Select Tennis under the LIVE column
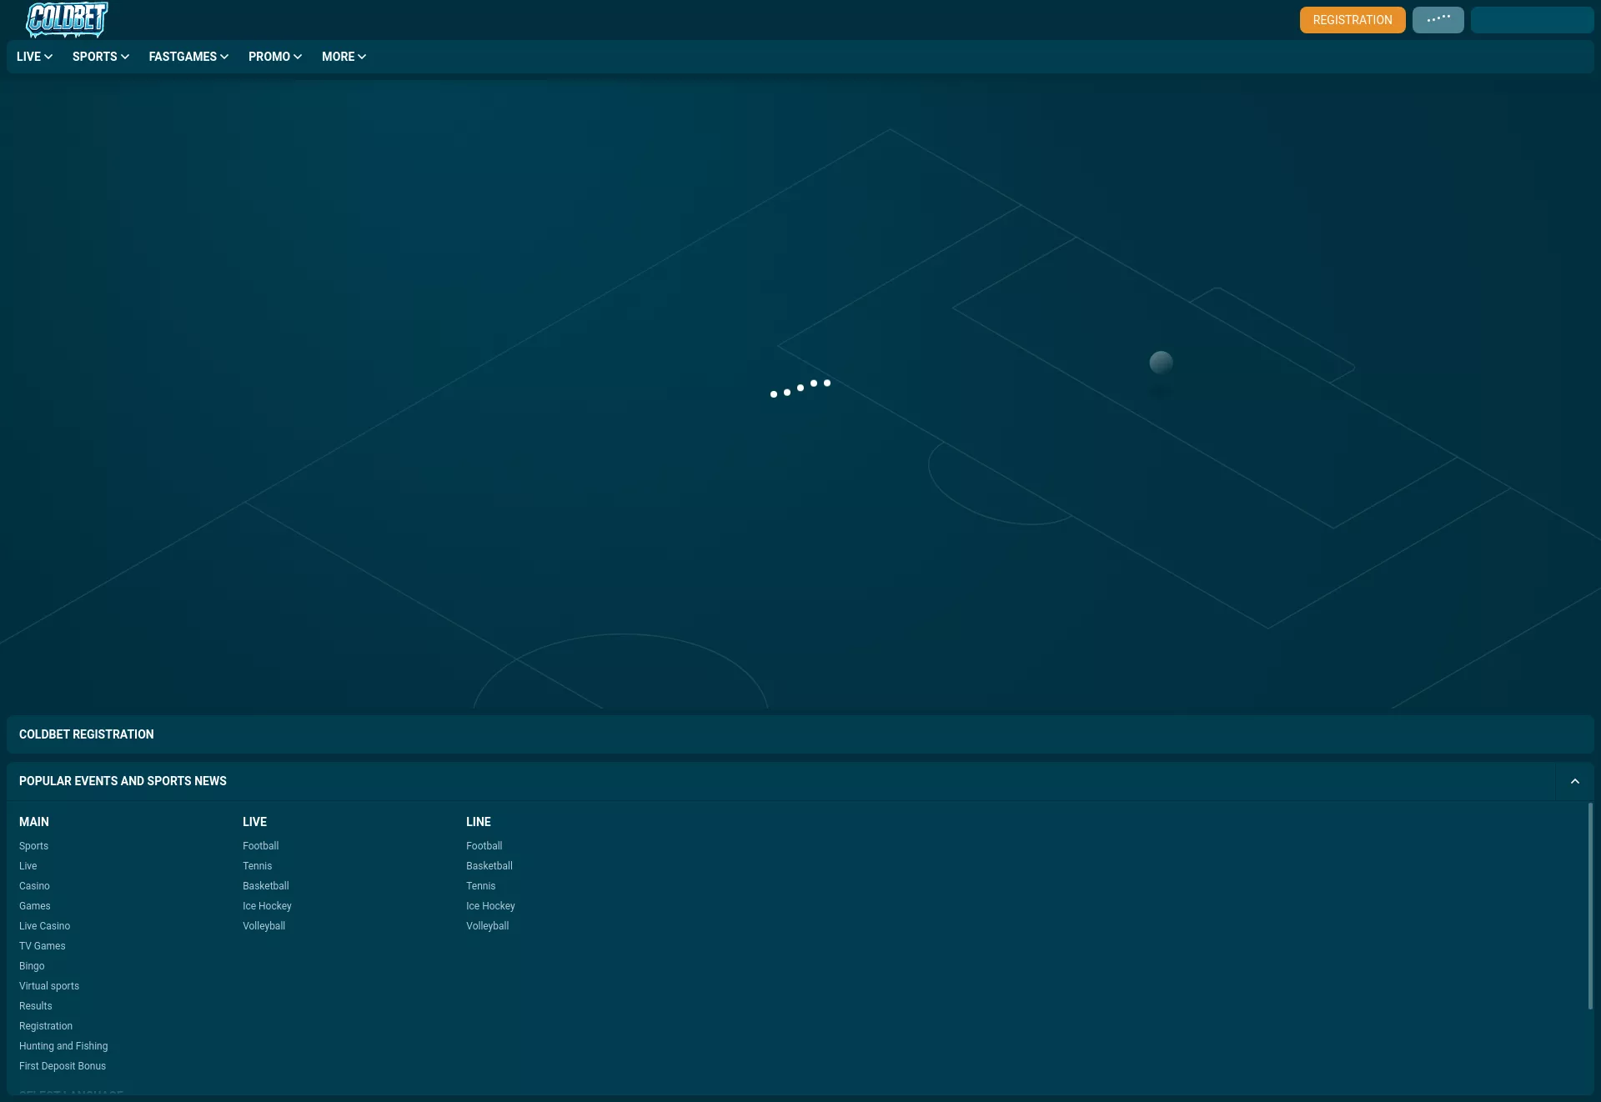Image resolution: width=1601 pixels, height=1102 pixels. [x=257, y=866]
